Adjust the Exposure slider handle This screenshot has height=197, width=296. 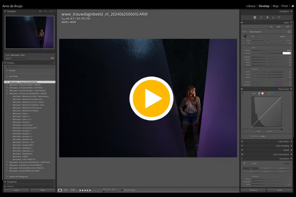click(267, 51)
